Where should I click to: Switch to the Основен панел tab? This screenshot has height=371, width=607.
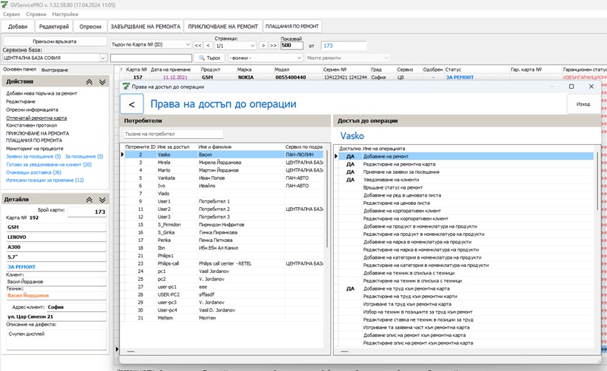point(20,69)
